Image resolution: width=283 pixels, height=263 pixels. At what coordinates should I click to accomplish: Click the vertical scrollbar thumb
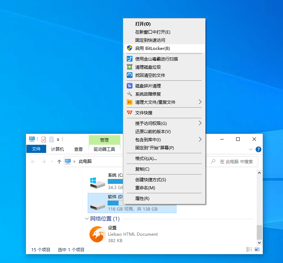259,232
